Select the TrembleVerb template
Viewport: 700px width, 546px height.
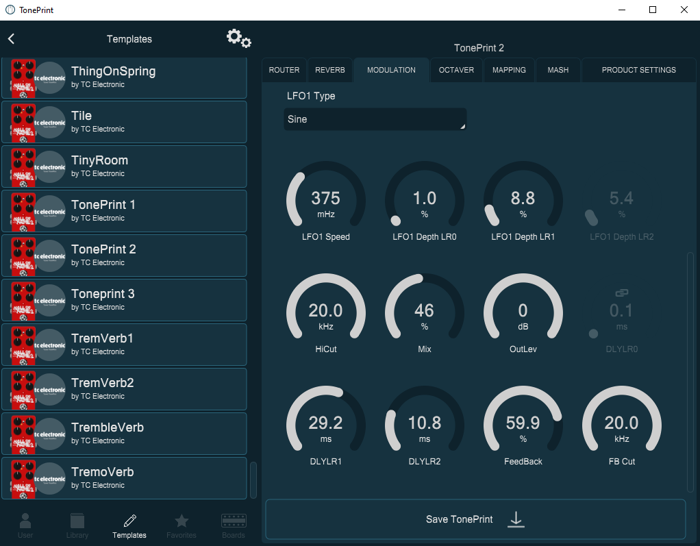(x=124, y=434)
